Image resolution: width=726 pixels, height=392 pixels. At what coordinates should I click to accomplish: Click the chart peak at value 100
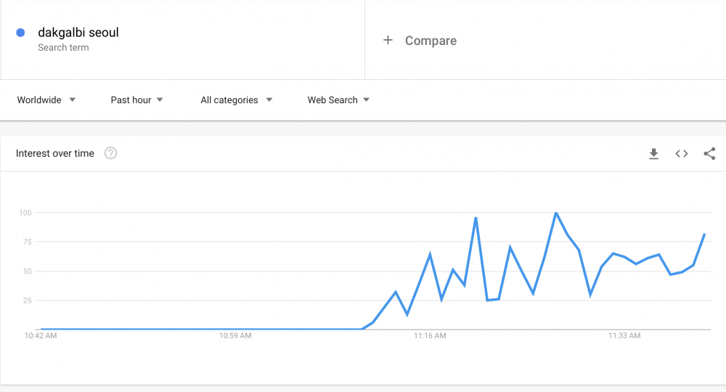(555, 213)
